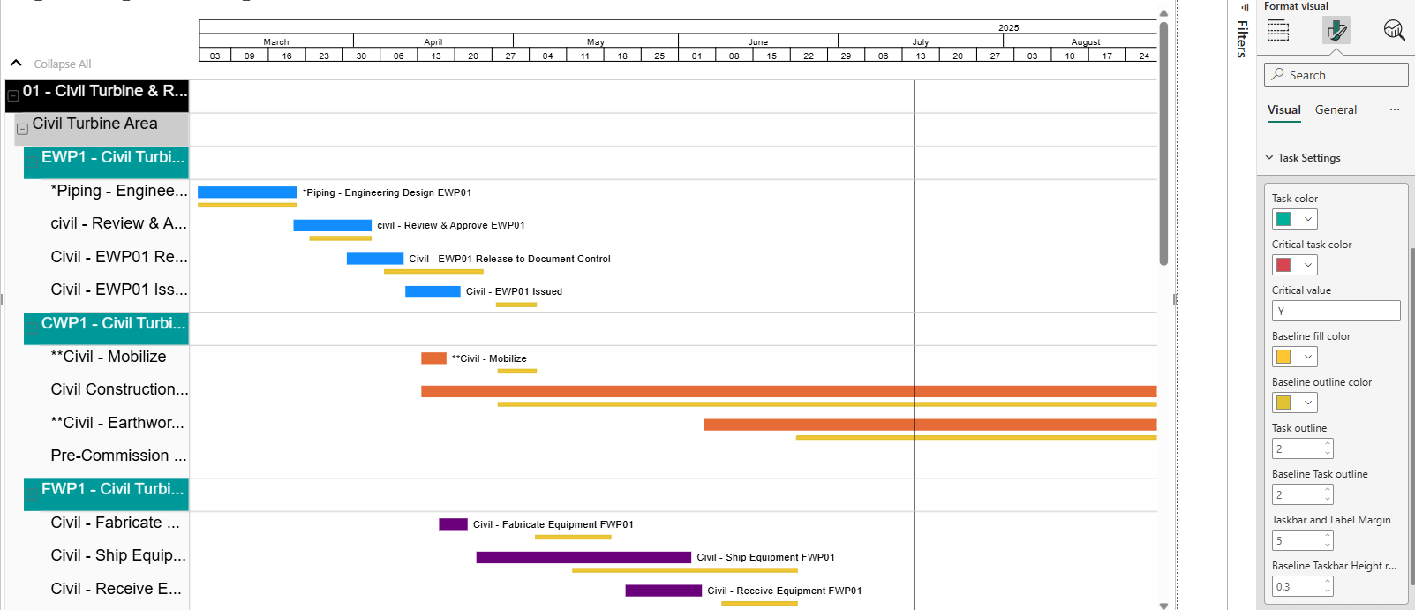This screenshot has width=1415, height=610.
Task: Click the Critical value input field
Action: tap(1336, 311)
